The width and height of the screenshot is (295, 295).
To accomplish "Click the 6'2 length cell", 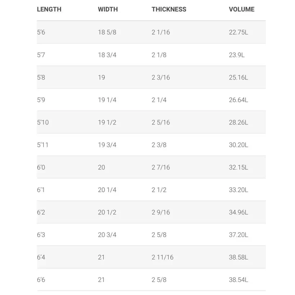I will [x=41, y=212].
